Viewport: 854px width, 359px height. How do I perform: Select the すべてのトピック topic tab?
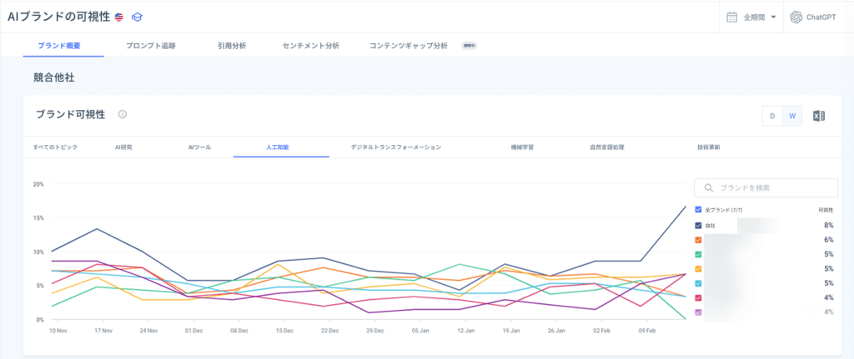pos(55,147)
